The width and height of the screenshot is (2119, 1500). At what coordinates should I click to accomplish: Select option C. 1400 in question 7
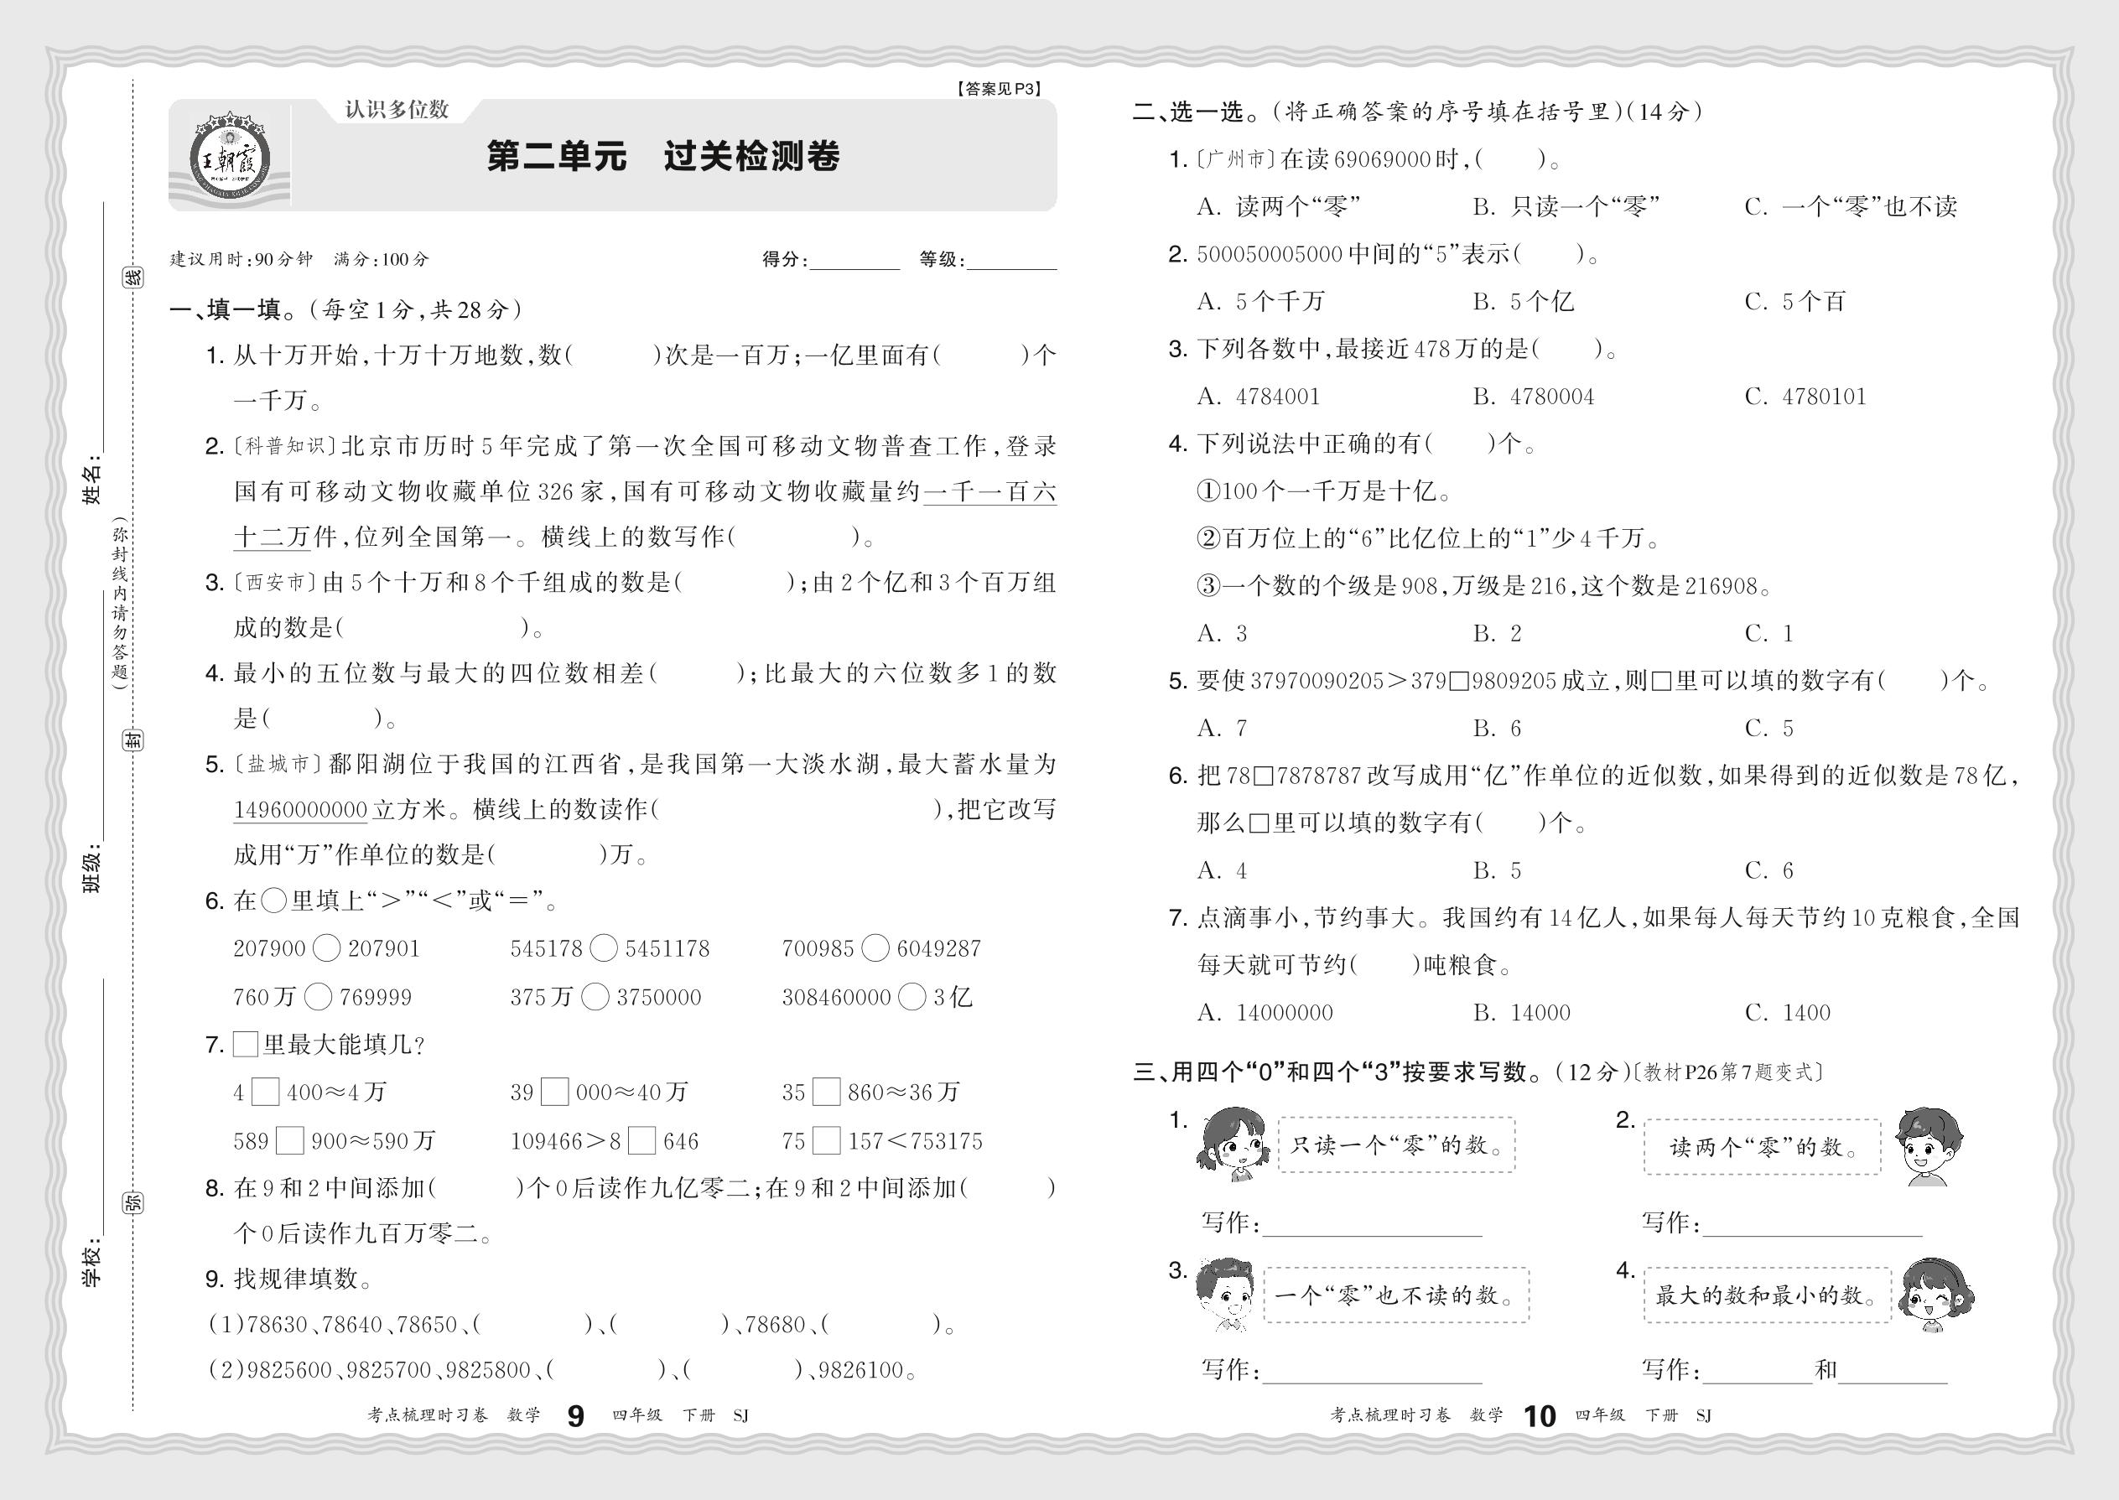(1788, 1012)
